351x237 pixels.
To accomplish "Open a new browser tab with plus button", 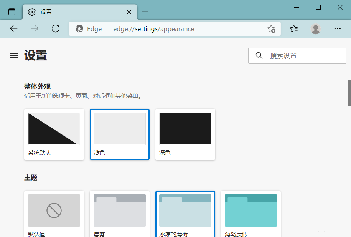I will coord(145,12).
